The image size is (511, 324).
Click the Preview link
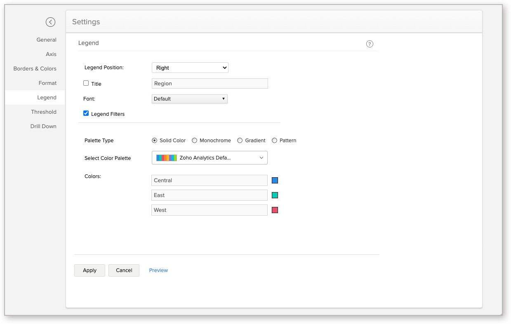(x=158, y=270)
